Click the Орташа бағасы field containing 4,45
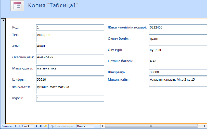This screenshot has height=129, width=207. pos(178,63)
